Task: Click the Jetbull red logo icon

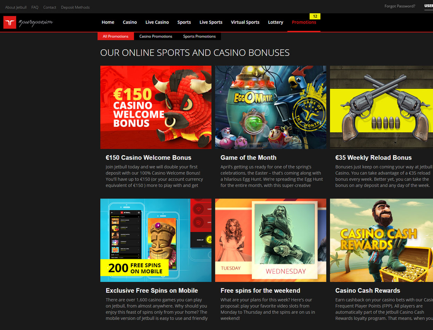Action: tap(10, 23)
